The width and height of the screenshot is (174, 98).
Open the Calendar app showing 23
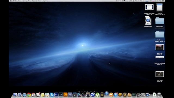click(x=33, y=94)
